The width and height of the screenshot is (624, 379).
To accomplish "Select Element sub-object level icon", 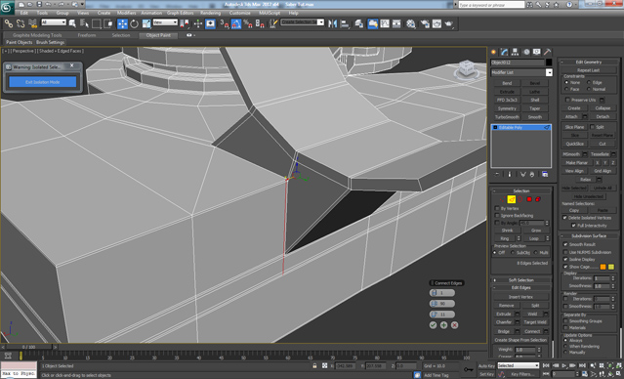I will tap(538, 199).
